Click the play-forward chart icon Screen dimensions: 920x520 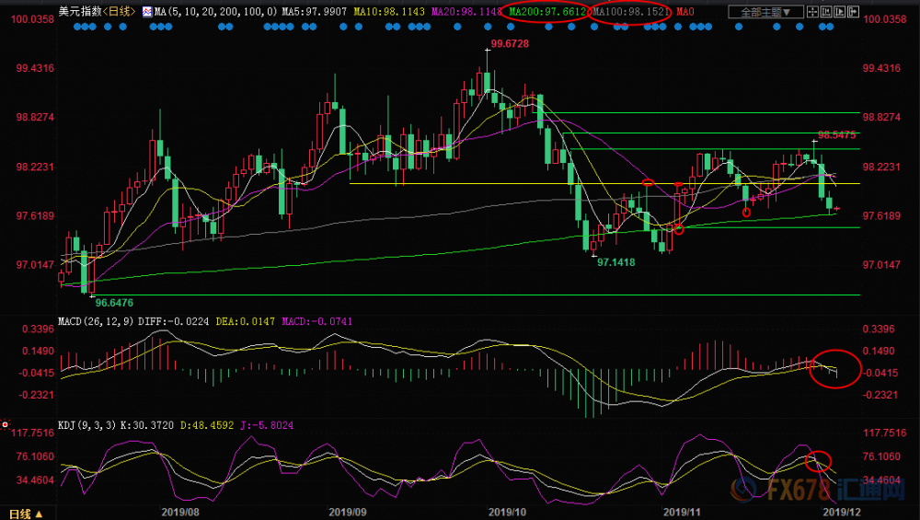click(840, 12)
